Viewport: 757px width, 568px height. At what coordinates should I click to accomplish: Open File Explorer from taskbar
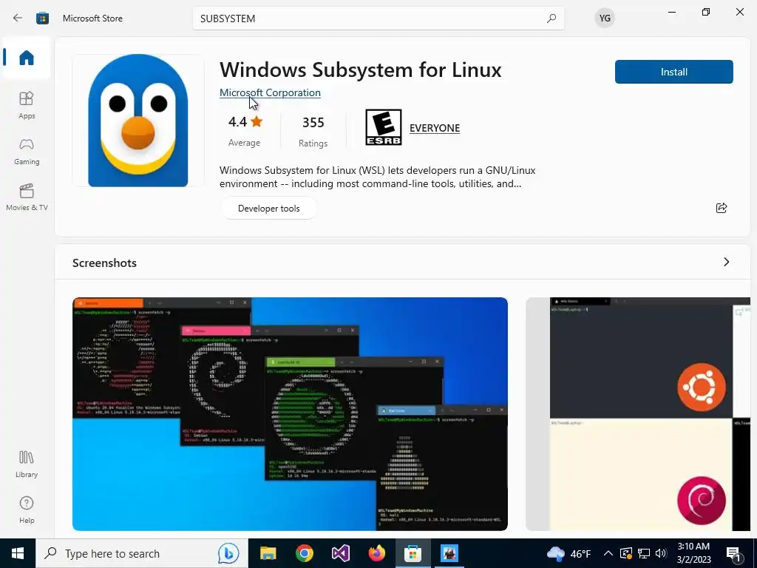[x=268, y=553]
